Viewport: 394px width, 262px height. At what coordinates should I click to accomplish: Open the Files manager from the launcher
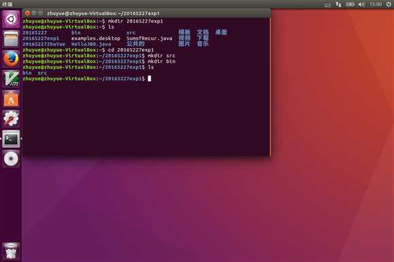pos(11,39)
